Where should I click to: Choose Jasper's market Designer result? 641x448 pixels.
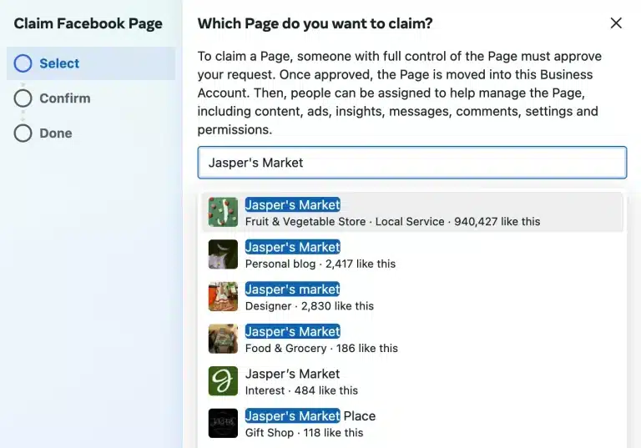click(x=292, y=289)
